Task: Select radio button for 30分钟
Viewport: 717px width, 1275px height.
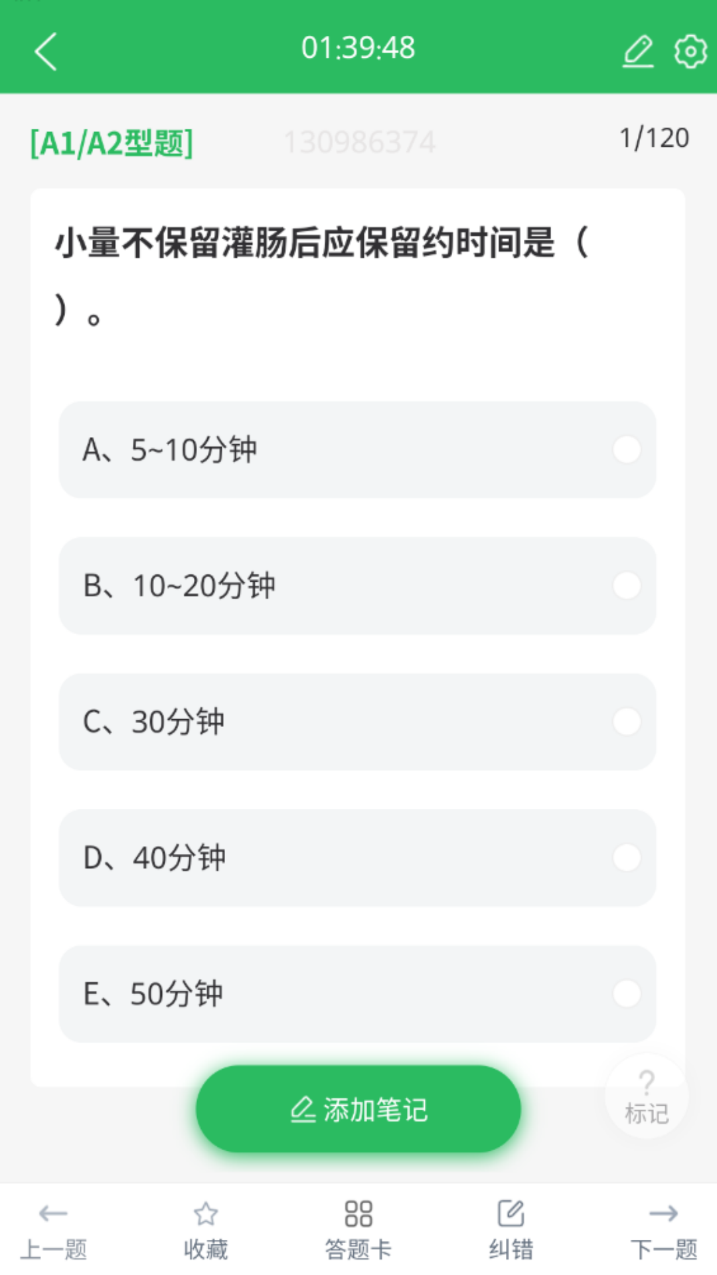Action: click(627, 722)
